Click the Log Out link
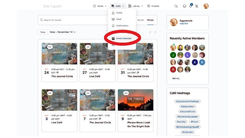Screen dimensions: 245x138 [x=183, y=24]
